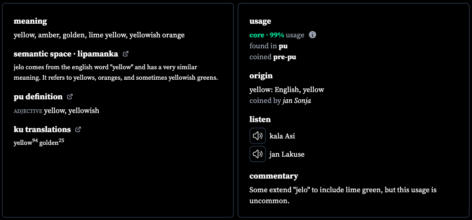Click the kala Asi speaker name
Viewport: 472px width, 220px height.
[282, 136]
